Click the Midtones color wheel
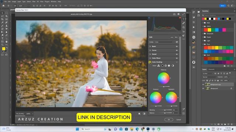The height and width of the screenshot is (132, 236). [164, 78]
